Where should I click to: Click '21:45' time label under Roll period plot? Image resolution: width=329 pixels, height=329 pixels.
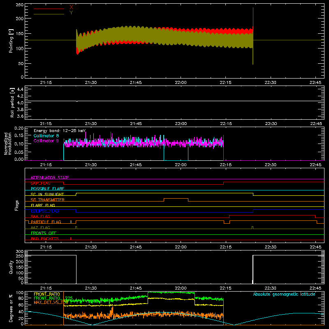[x=136, y=124]
